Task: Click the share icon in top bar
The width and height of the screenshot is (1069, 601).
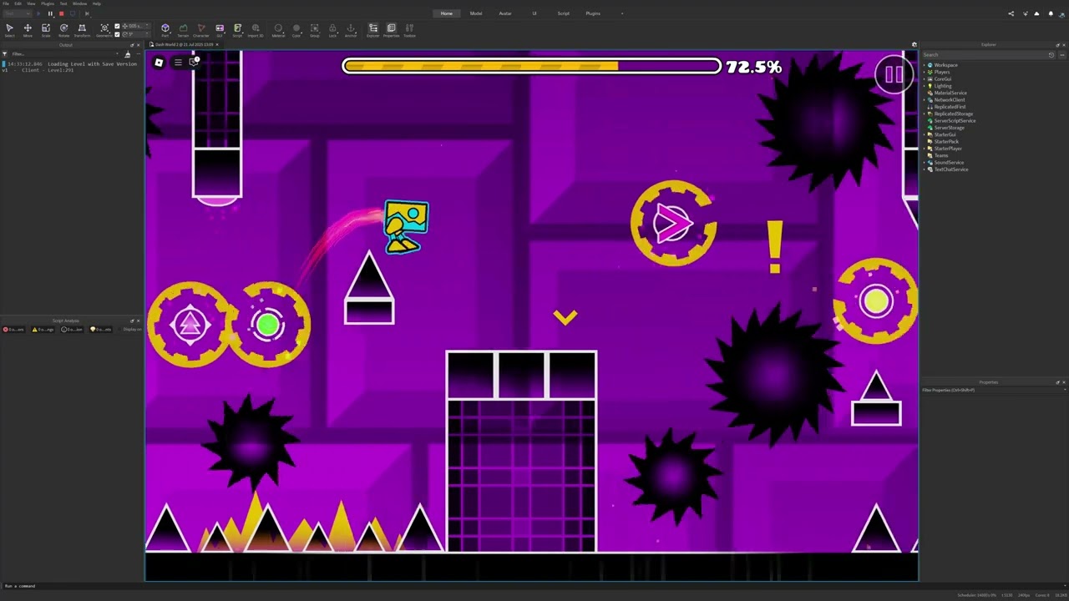Action: click(x=1011, y=13)
